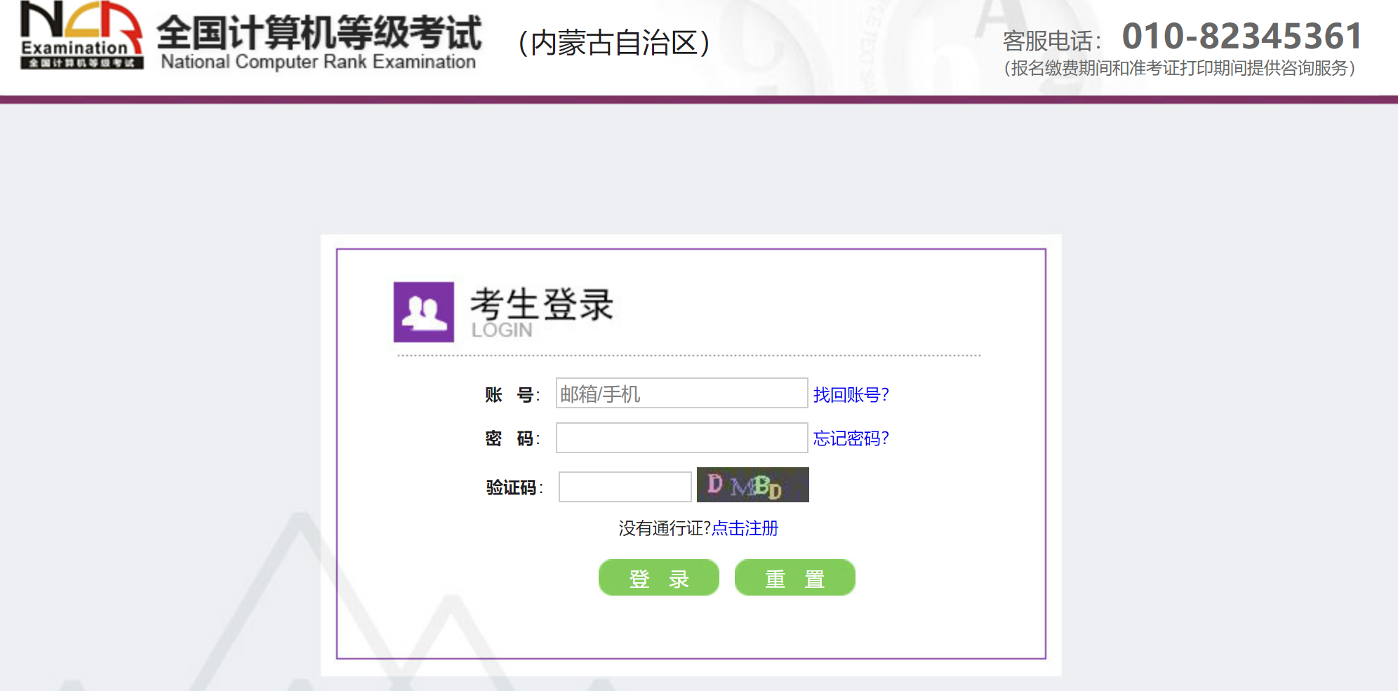Click the purple user login icon

423,312
